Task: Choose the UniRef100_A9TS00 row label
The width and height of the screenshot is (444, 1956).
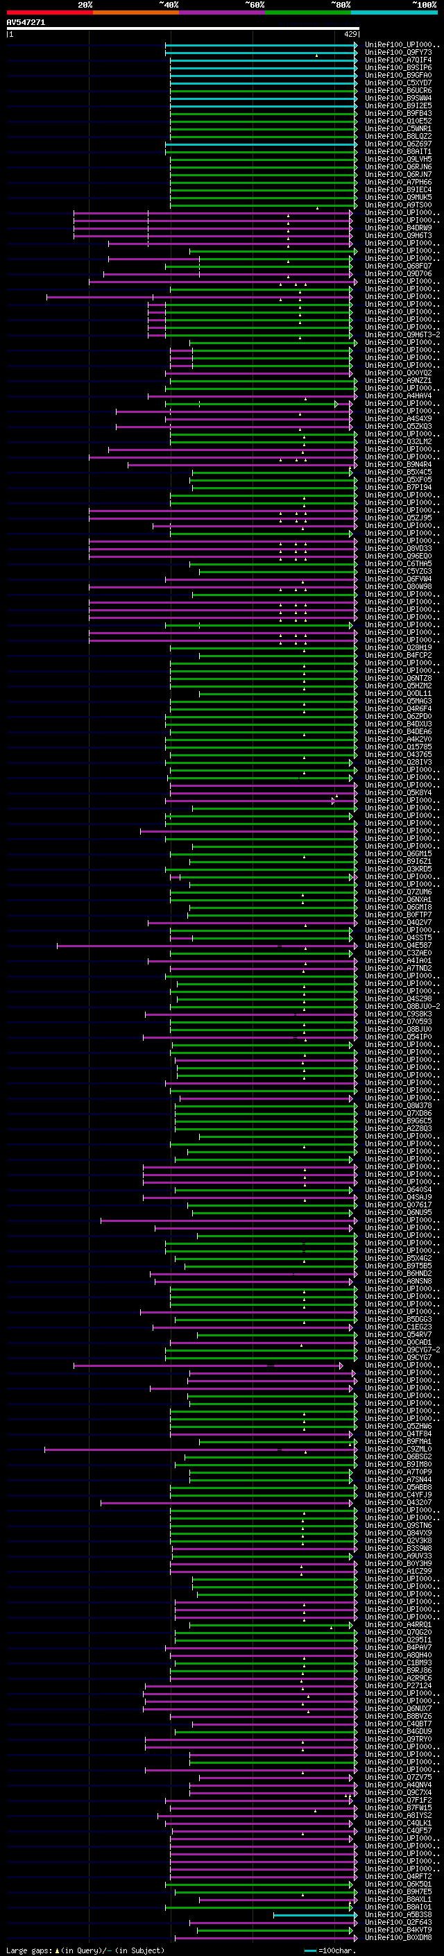Action: pos(398,205)
